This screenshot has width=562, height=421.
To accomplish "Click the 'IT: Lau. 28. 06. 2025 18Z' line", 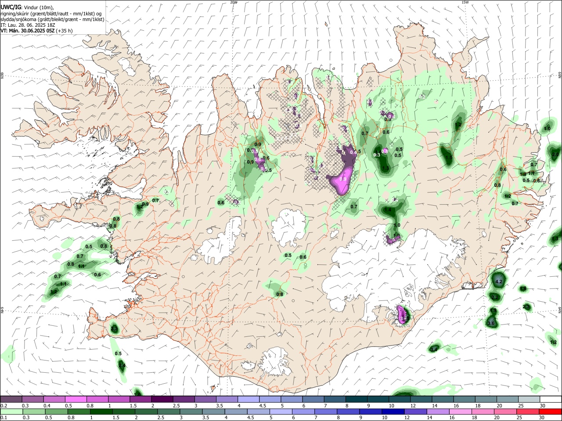I will point(28,25).
